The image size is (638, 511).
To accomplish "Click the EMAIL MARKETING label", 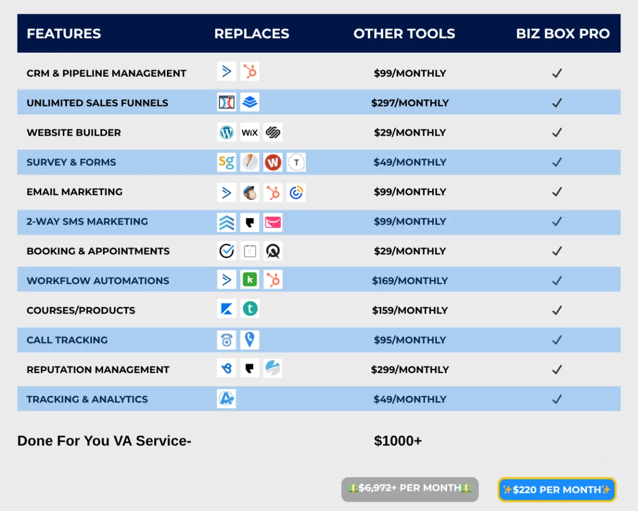I will click(x=74, y=192).
